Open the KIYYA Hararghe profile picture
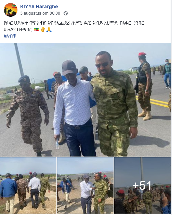 tap(11, 10)
